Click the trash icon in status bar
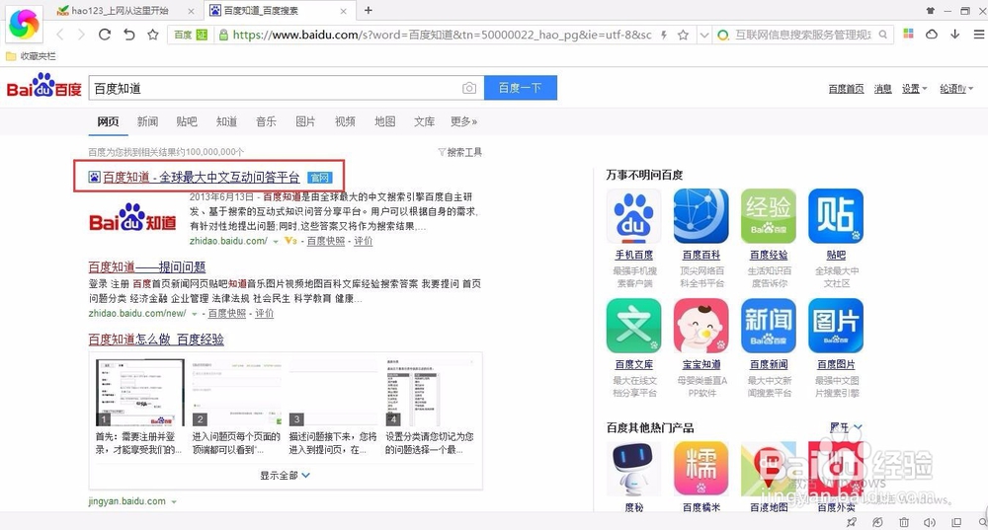 pos(904,522)
